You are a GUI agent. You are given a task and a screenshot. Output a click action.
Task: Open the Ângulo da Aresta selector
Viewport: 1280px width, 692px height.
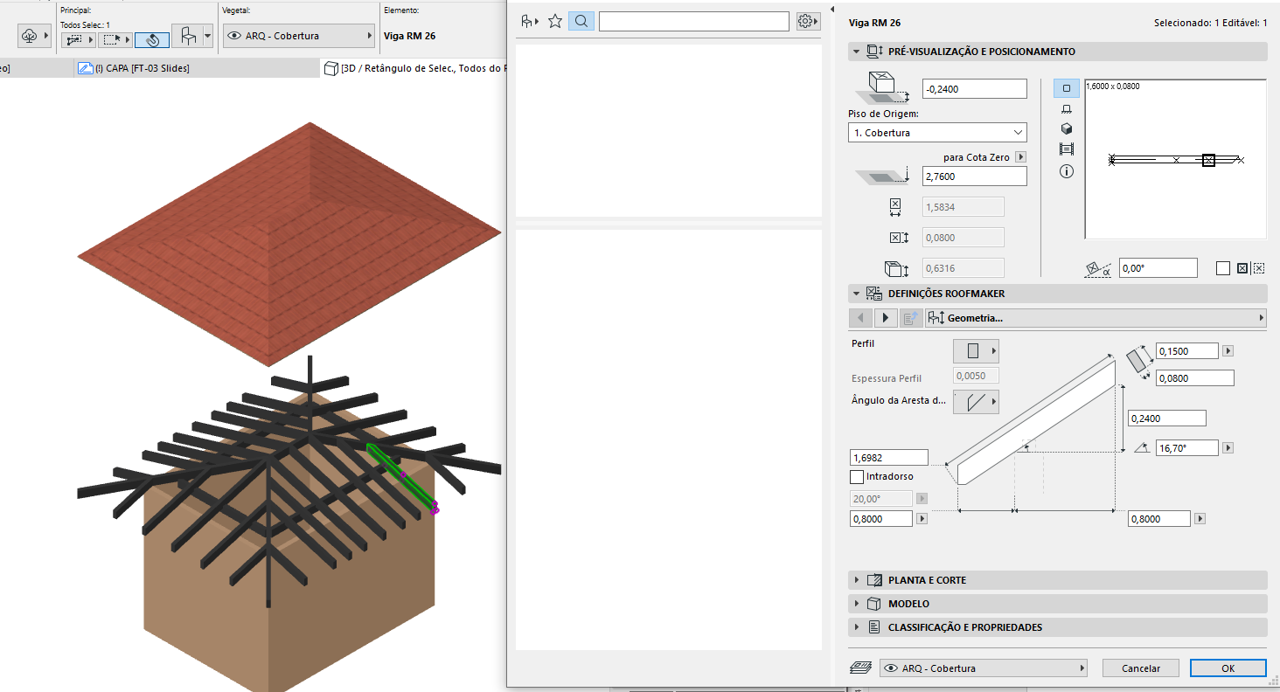coord(976,401)
